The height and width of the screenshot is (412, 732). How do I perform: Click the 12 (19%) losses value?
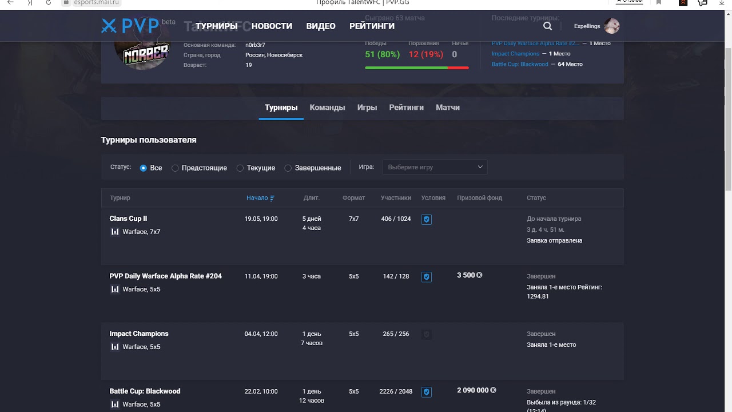(x=426, y=54)
